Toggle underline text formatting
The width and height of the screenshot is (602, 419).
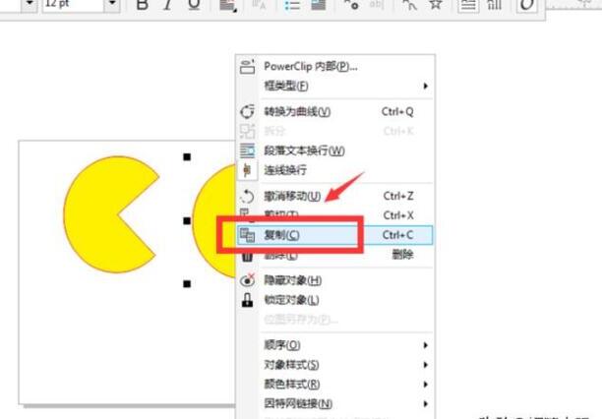(x=194, y=5)
